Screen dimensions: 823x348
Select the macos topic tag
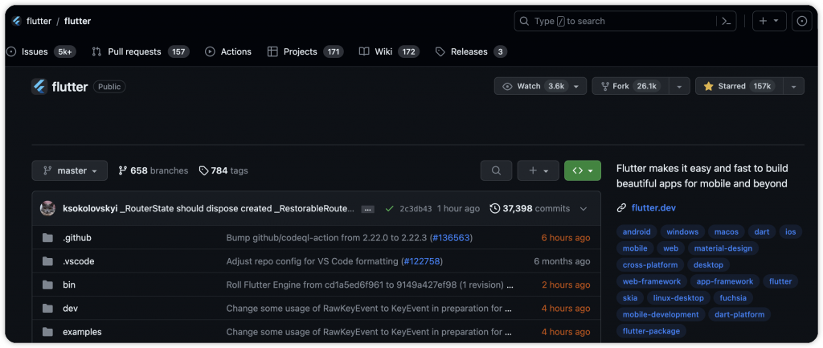pos(727,231)
